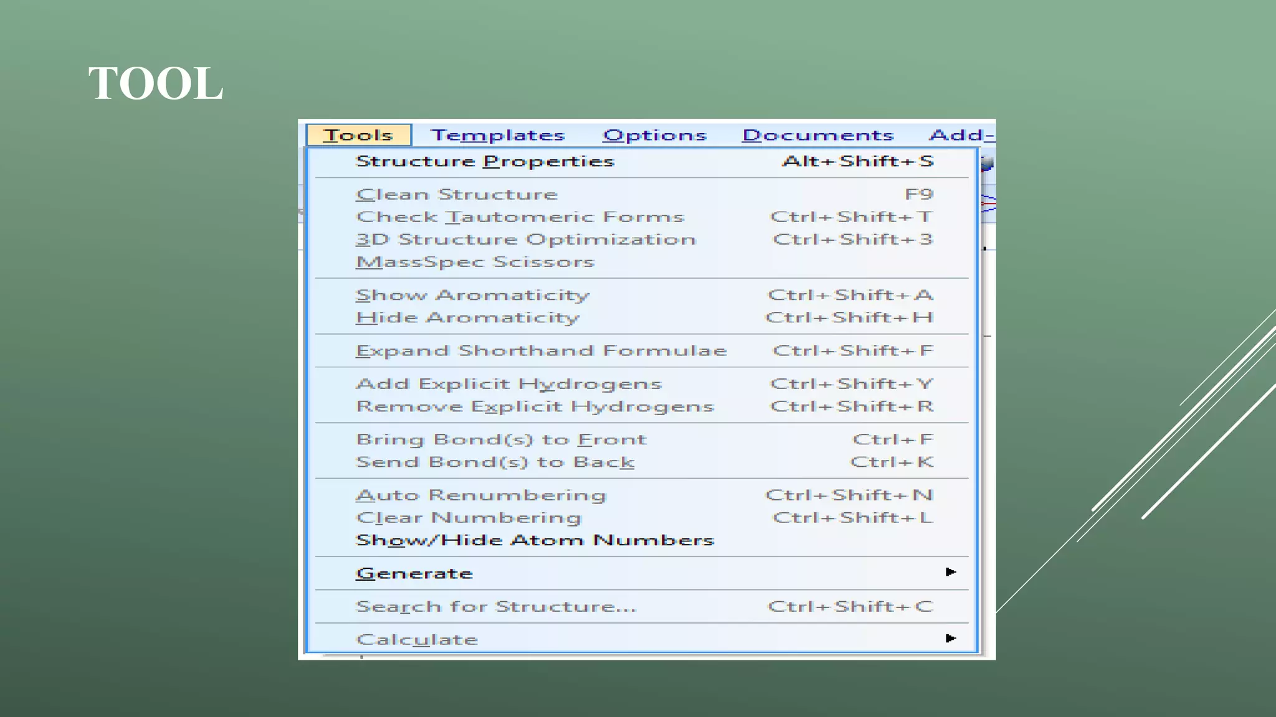Open the Tools menu
This screenshot has width=1276, height=717.
358,135
